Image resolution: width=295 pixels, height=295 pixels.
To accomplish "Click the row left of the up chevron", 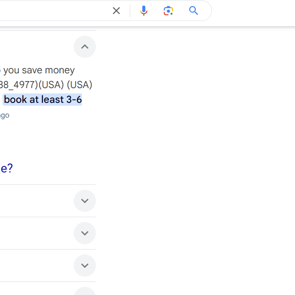I will [33, 47].
